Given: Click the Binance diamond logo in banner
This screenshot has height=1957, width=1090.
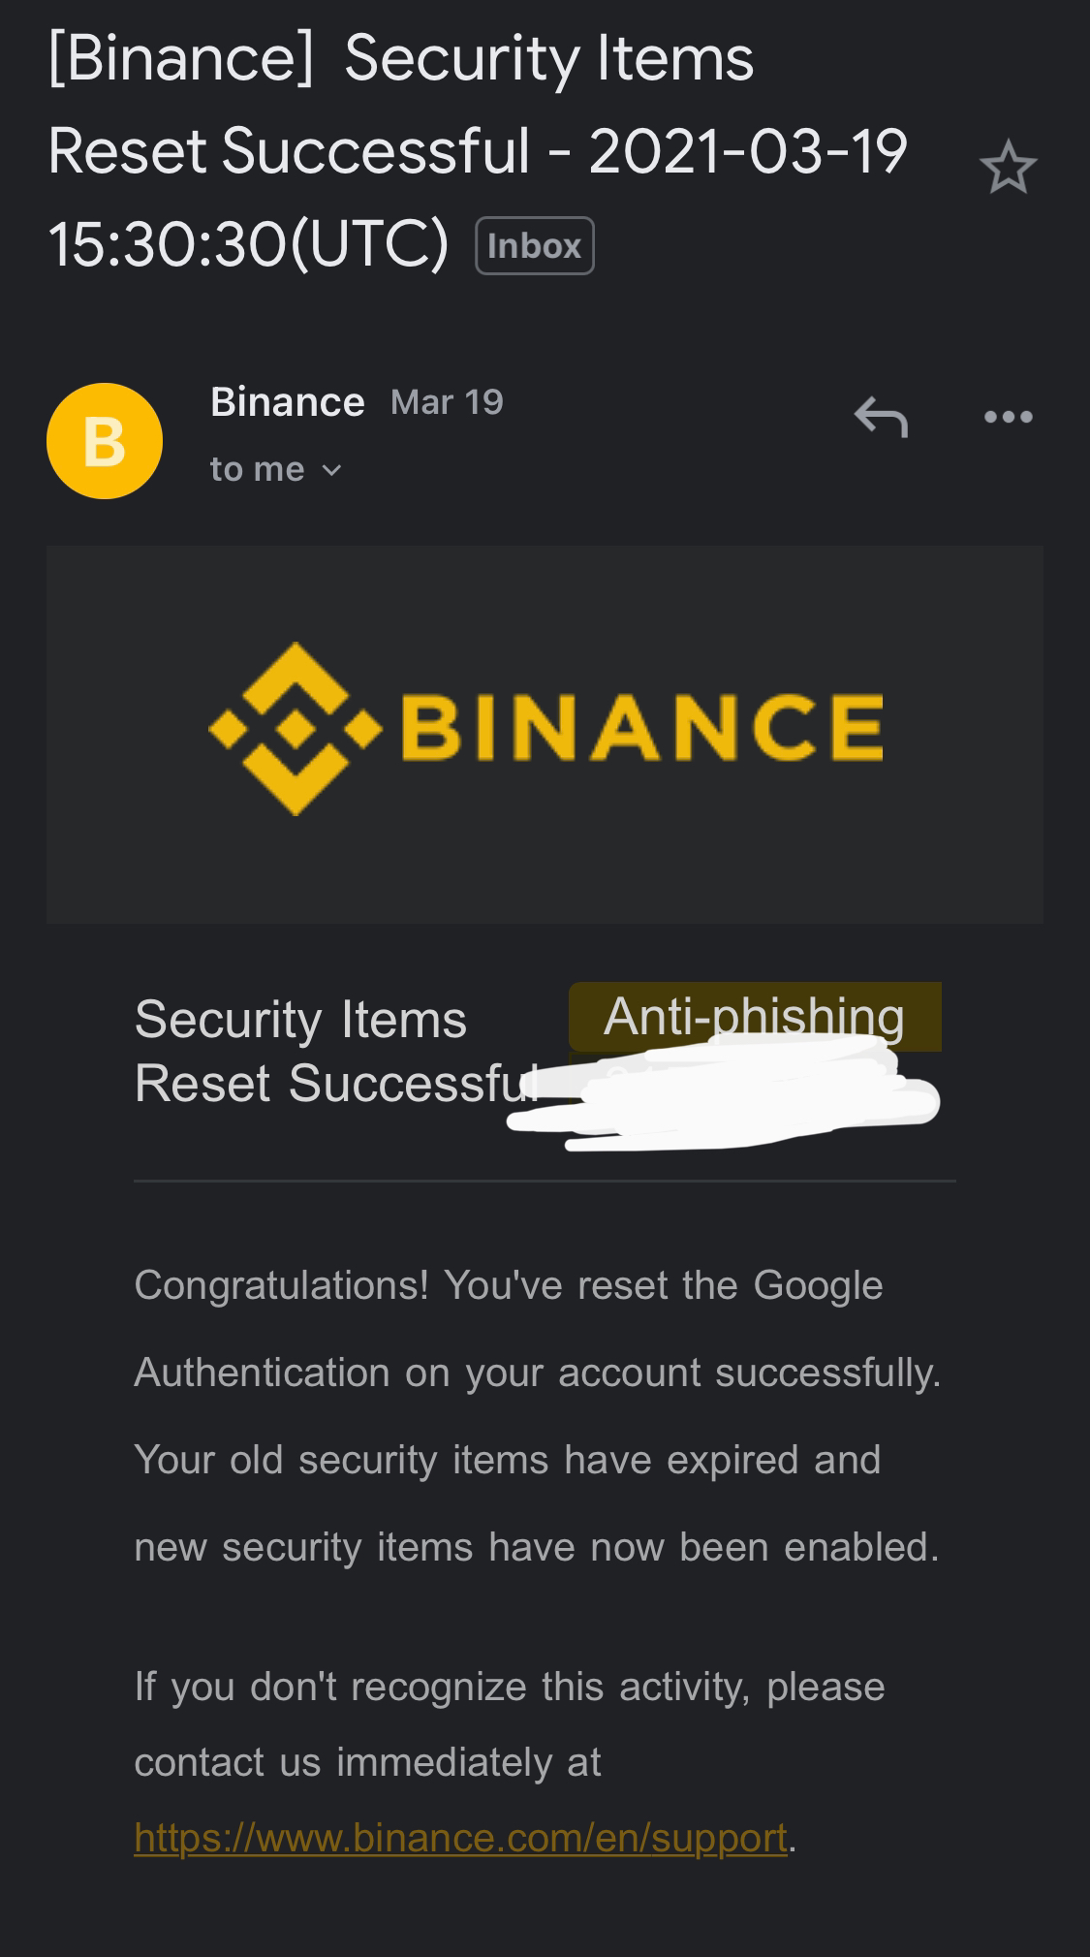Looking at the screenshot, I should click(x=296, y=729).
